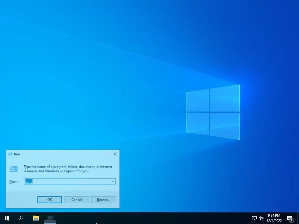Click the Run dialog title icon

click(x=10, y=154)
